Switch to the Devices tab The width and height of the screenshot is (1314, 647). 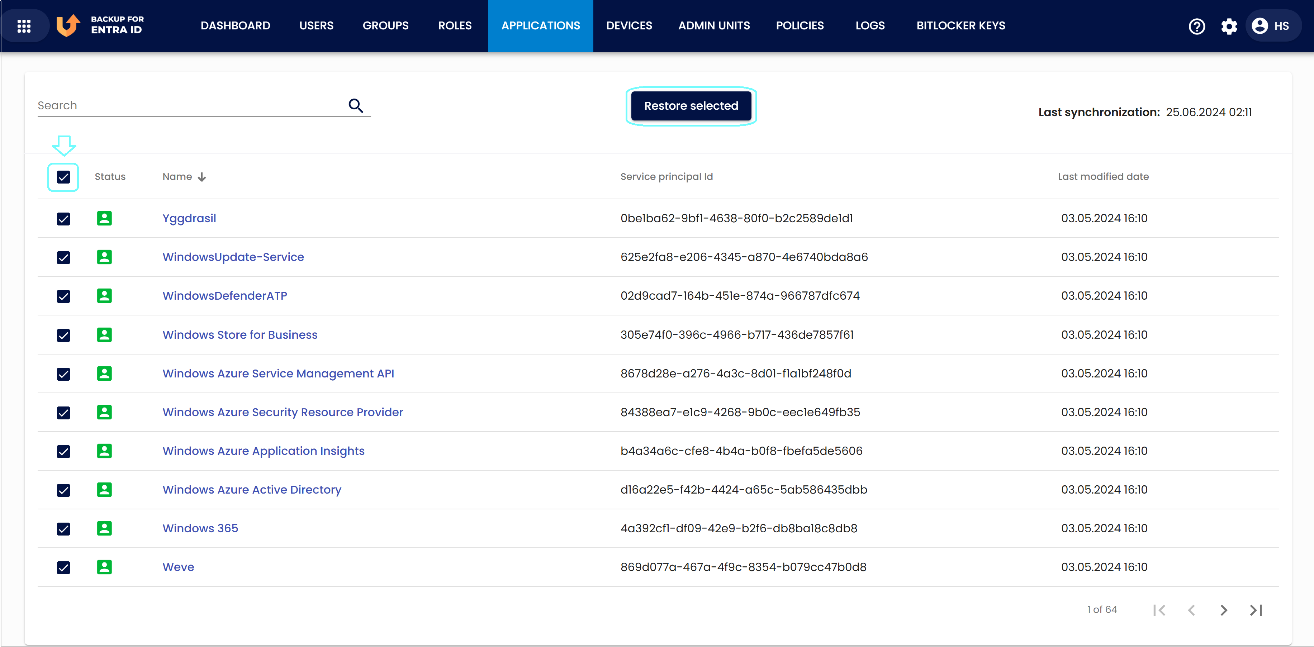629,25
